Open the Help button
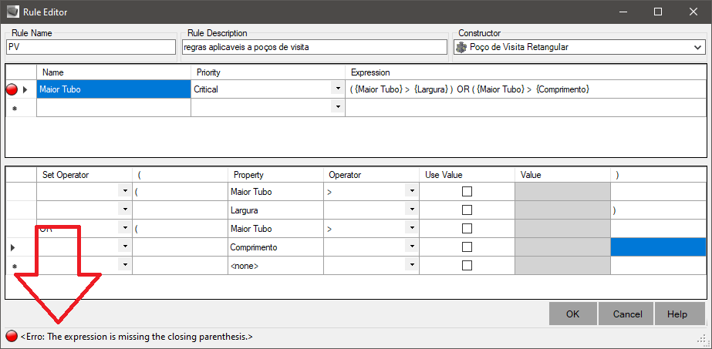The width and height of the screenshot is (712, 349). [x=677, y=314]
